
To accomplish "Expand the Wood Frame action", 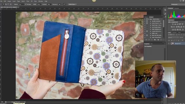I will (x=151, y=25).
